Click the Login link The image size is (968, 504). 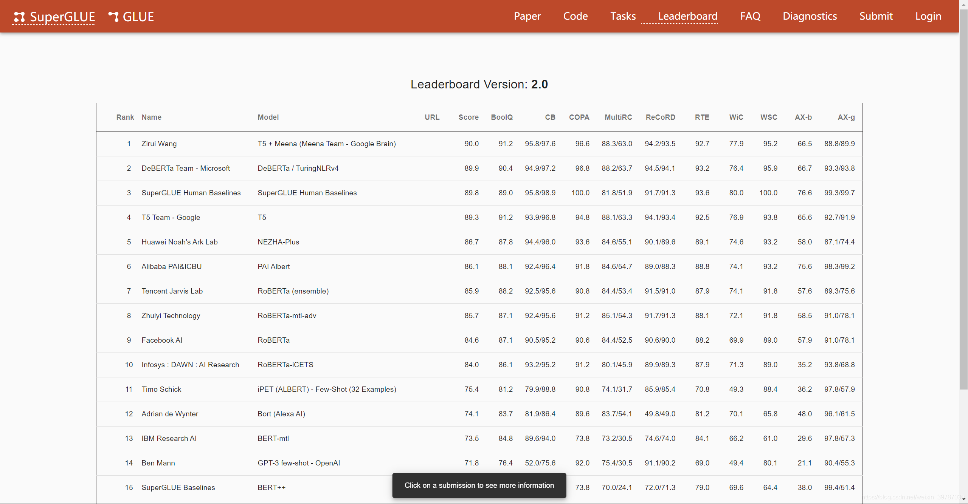[x=928, y=16]
